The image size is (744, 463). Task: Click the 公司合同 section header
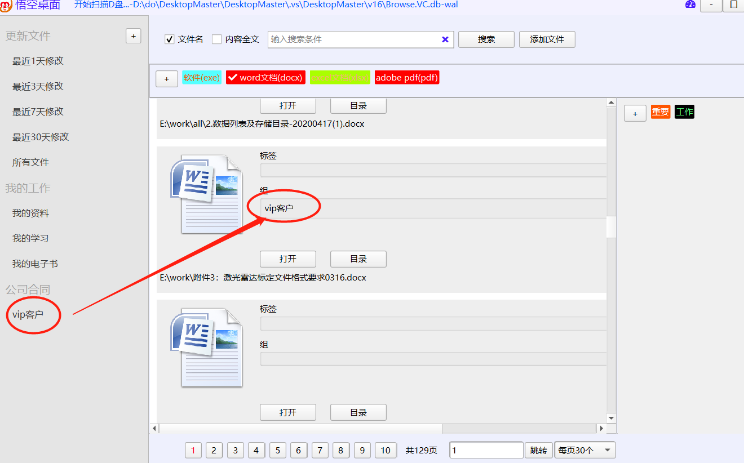tap(28, 290)
